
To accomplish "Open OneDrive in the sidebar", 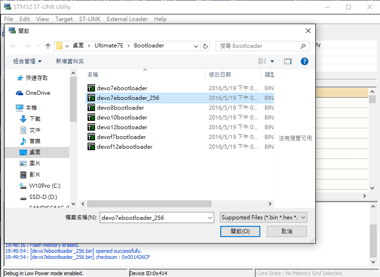I will tap(33, 93).
